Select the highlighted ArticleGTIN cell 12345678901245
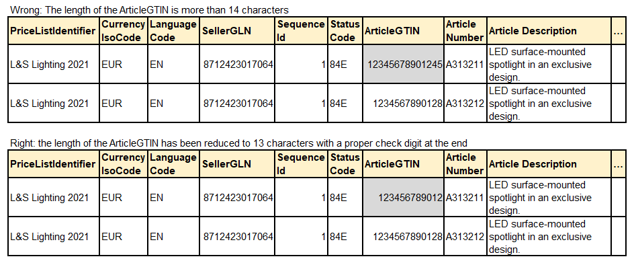The width and height of the screenshot is (634, 265). tap(403, 65)
